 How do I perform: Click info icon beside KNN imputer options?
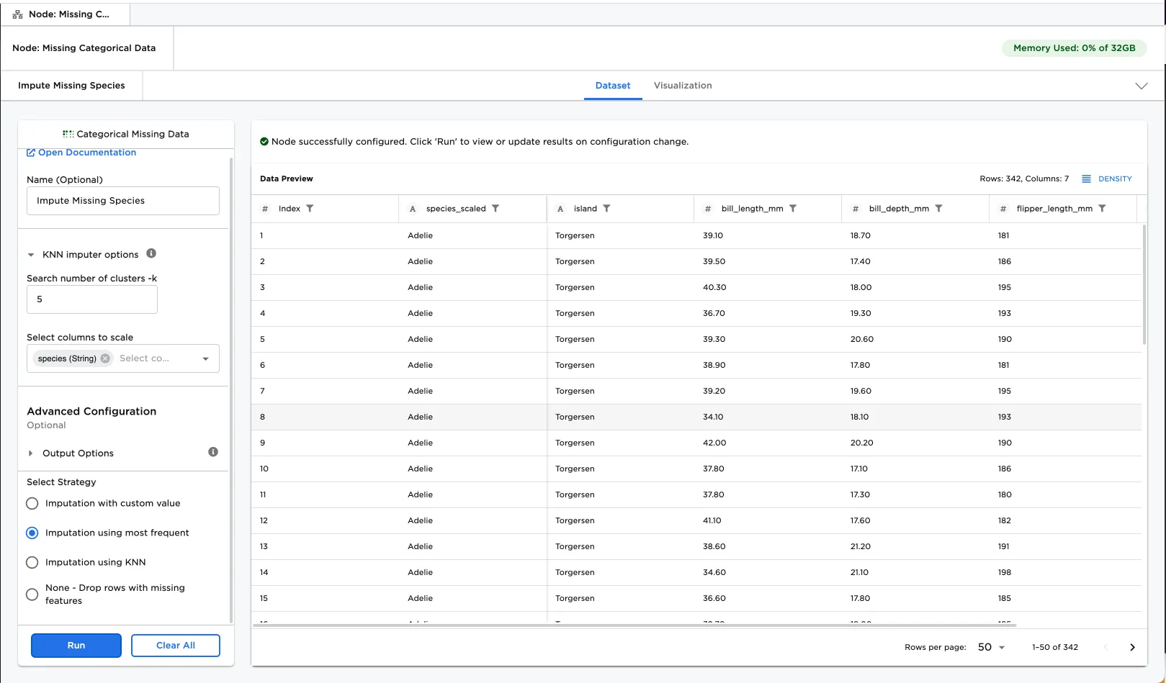[x=151, y=253]
